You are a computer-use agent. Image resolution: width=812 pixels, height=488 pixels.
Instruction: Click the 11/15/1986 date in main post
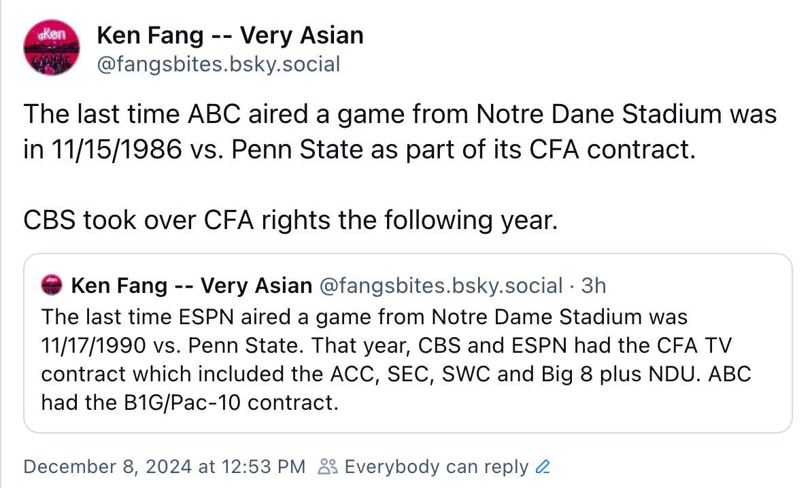[116, 150]
